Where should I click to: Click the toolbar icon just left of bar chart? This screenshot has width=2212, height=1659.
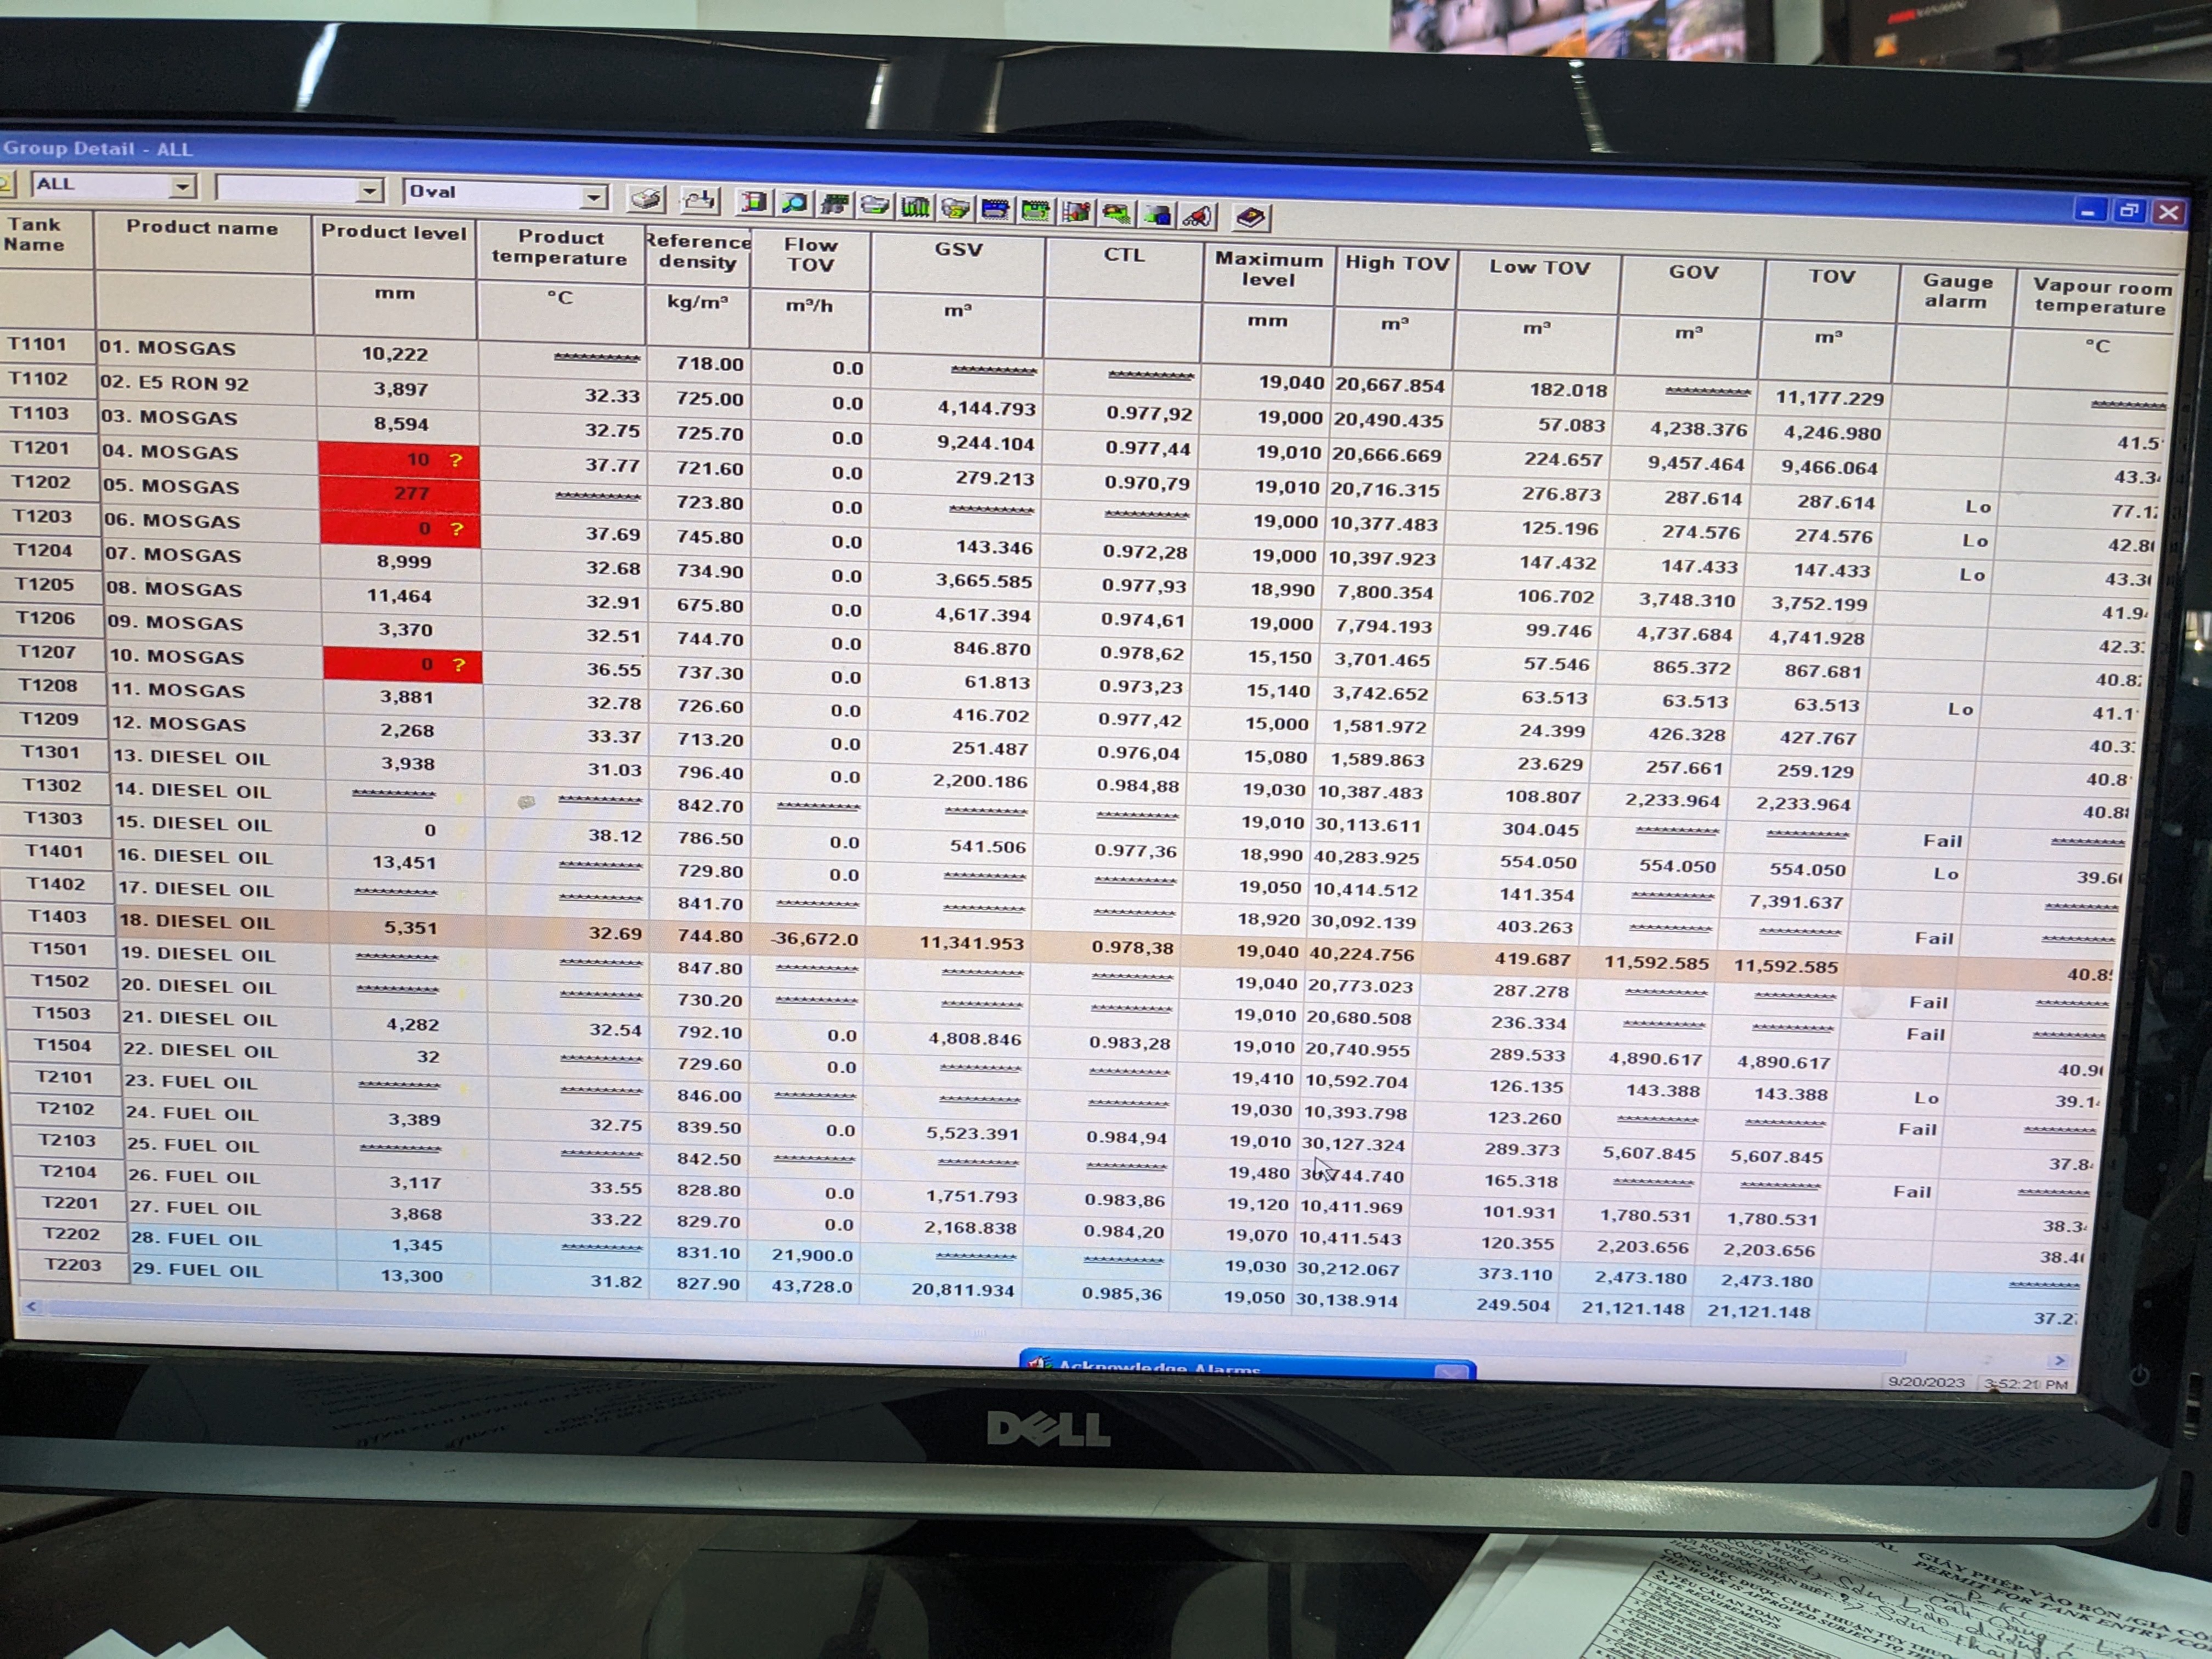pyautogui.click(x=875, y=206)
